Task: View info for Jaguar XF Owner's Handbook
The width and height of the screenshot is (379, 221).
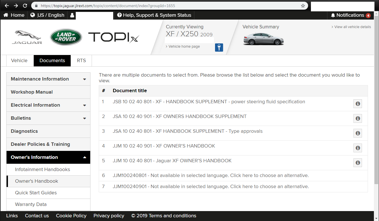Action: click(x=357, y=163)
